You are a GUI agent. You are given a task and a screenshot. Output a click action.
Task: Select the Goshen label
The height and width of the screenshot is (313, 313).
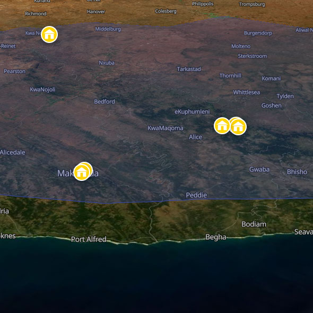pos(272,106)
